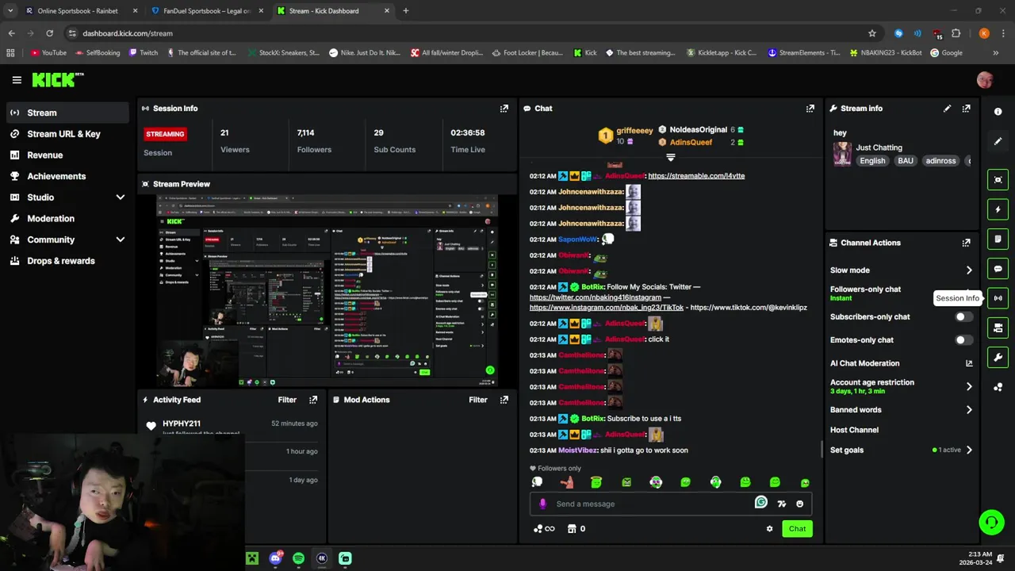Screen dimensions: 1015x571
Task: Expand Banned words settings
Action: click(969, 410)
